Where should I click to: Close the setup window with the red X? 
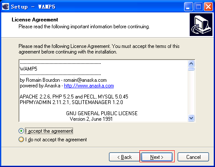[x=208, y=6]
